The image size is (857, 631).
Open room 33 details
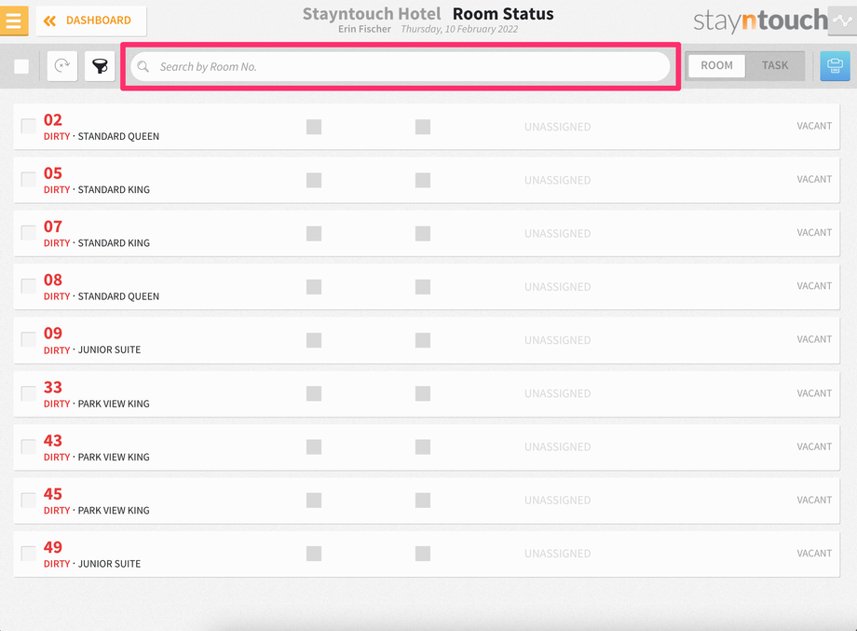(427, 393)
